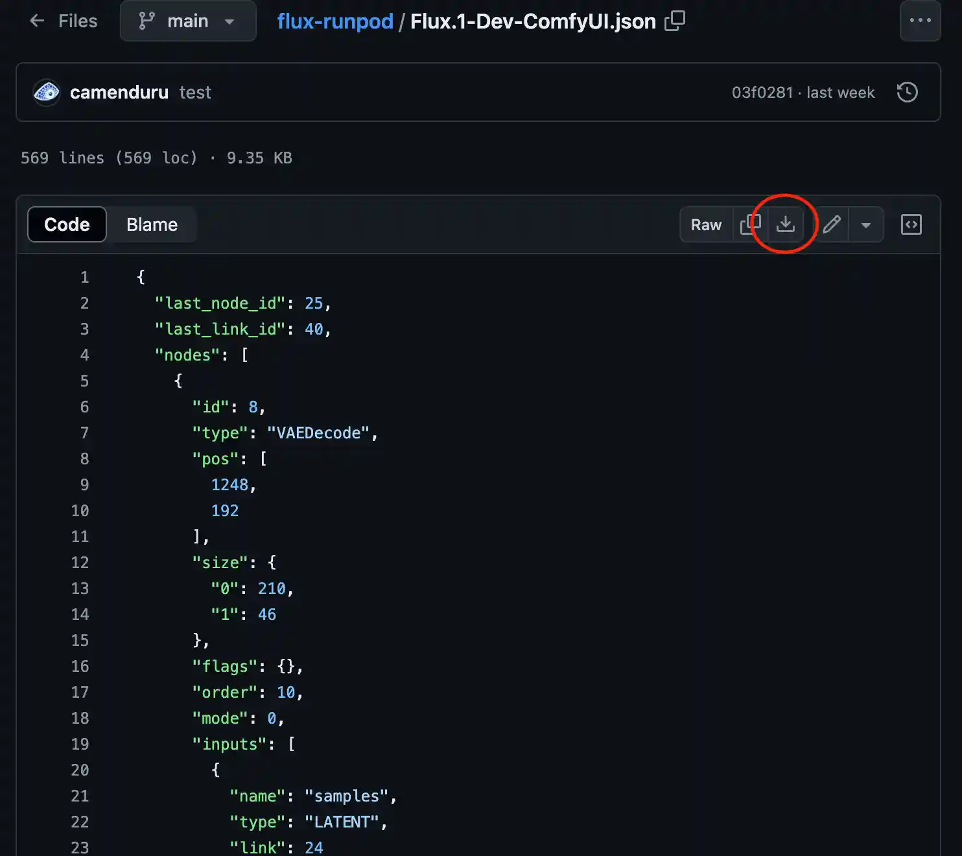962x856 pixels.
Task: Open the symbols panel
Action: (911, 224)
